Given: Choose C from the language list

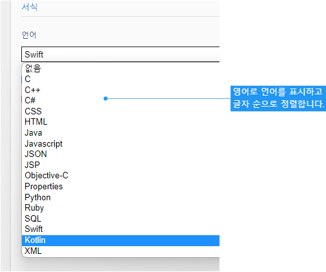Looking at the screenshot, I should click(x=121, y=79).
